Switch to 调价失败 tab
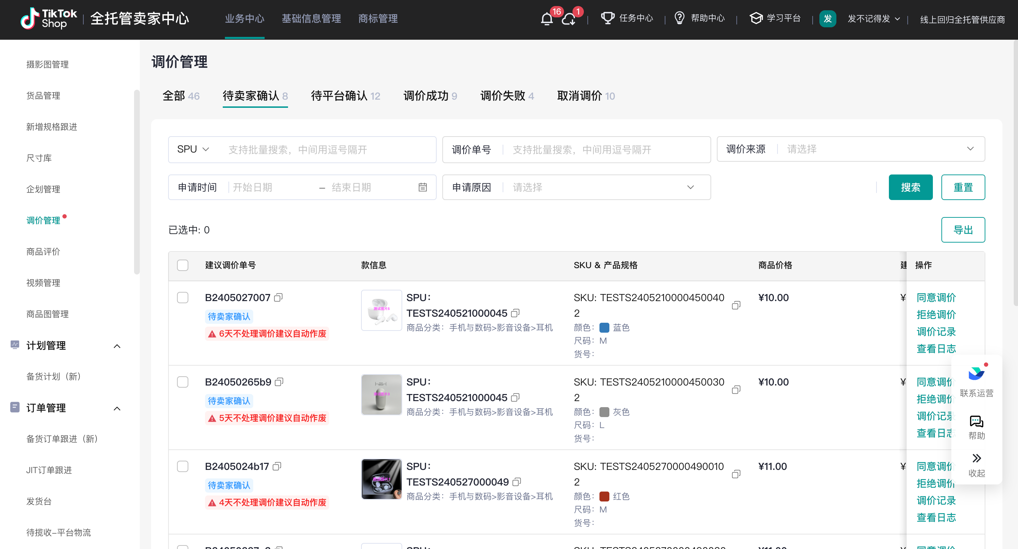 507,96
